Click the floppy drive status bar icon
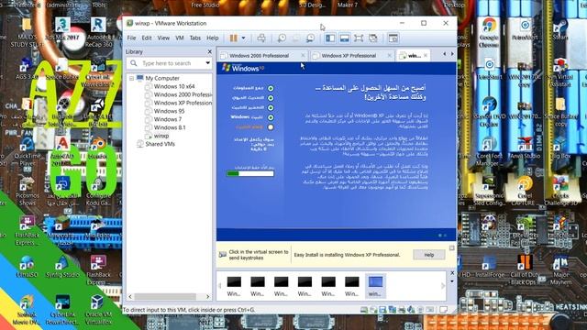The height and width of the screenshot is (330, 587). (x=382, y=310)
